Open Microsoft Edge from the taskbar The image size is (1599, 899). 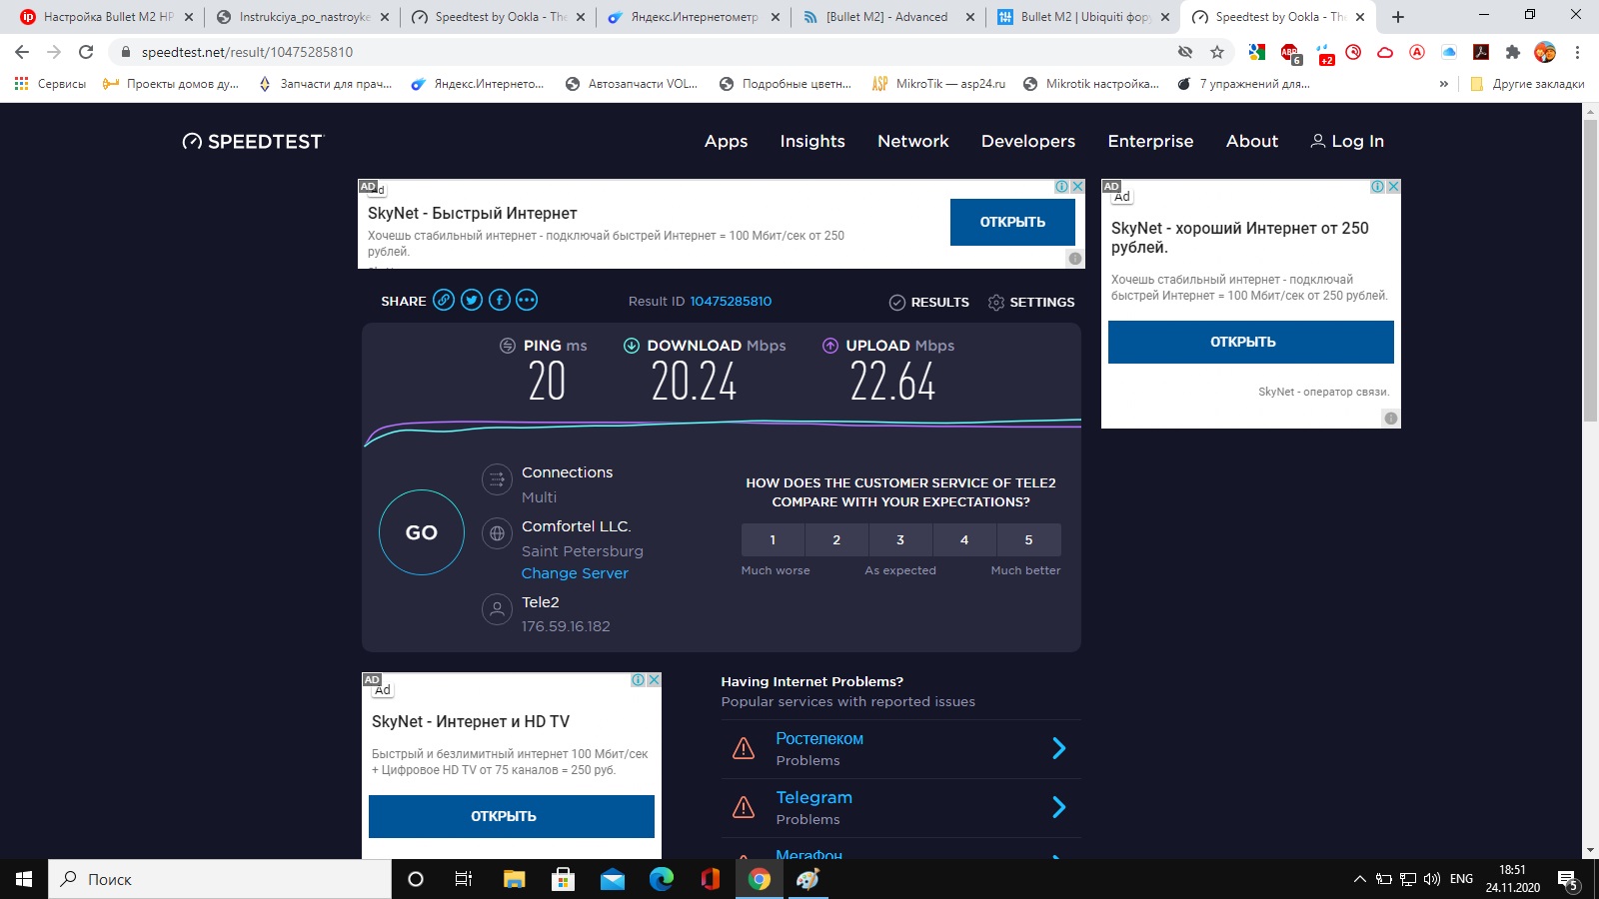pyautogui.click(x=662, y=879)
